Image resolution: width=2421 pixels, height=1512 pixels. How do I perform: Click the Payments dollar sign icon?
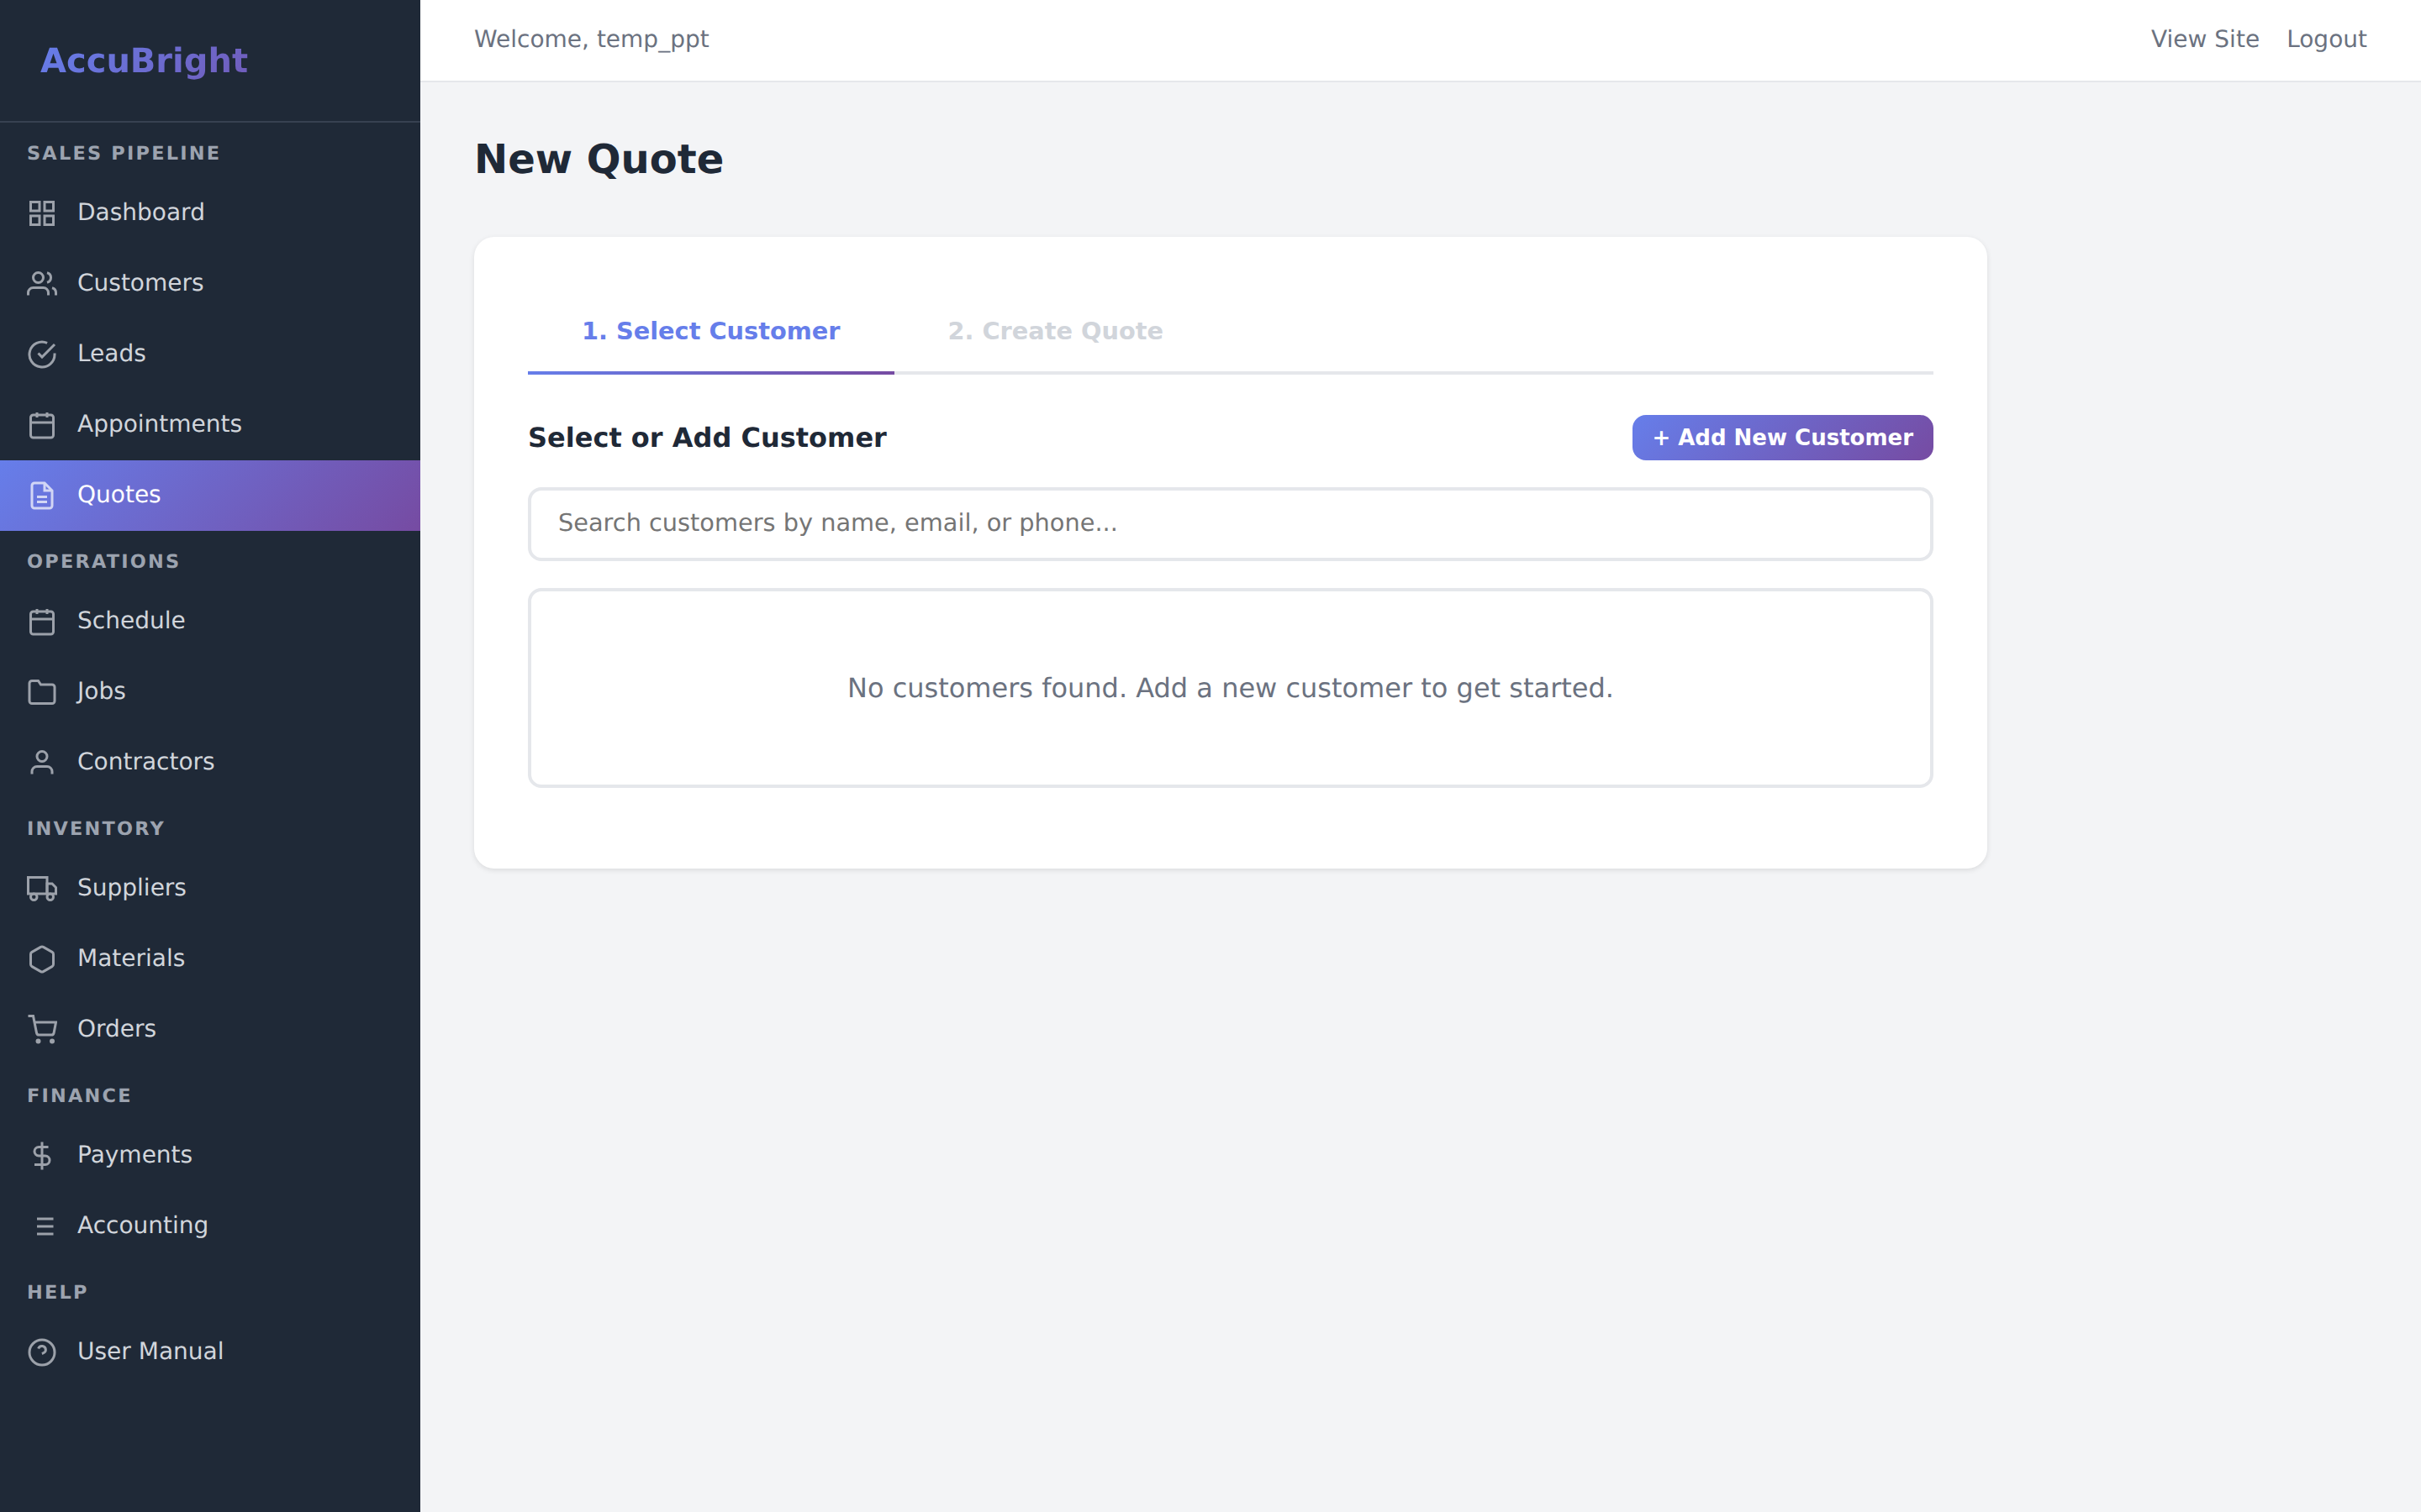pyautogui.click(x=42, y=1155)
